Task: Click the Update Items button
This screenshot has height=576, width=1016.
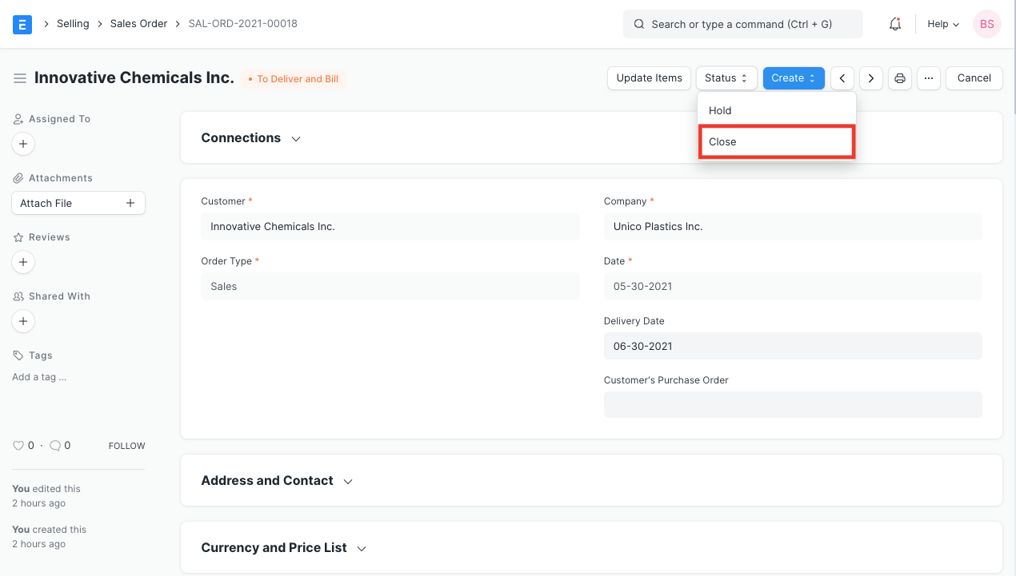Action: pos(649,77)
